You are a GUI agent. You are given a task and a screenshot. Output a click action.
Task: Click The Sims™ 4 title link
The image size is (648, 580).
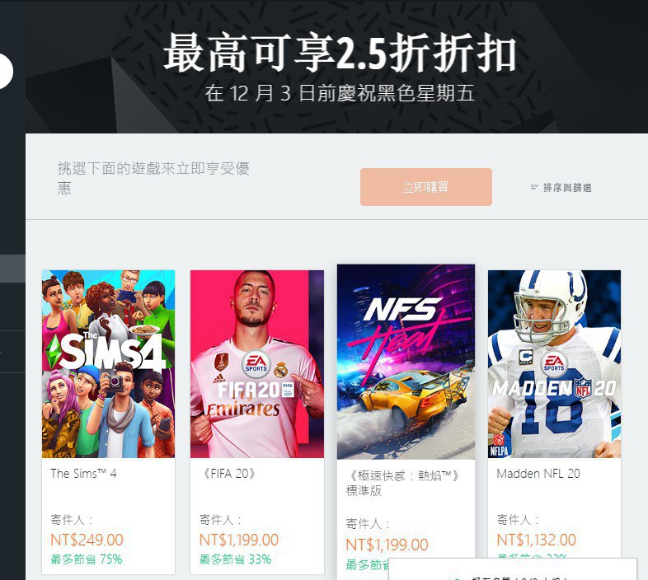83,474
